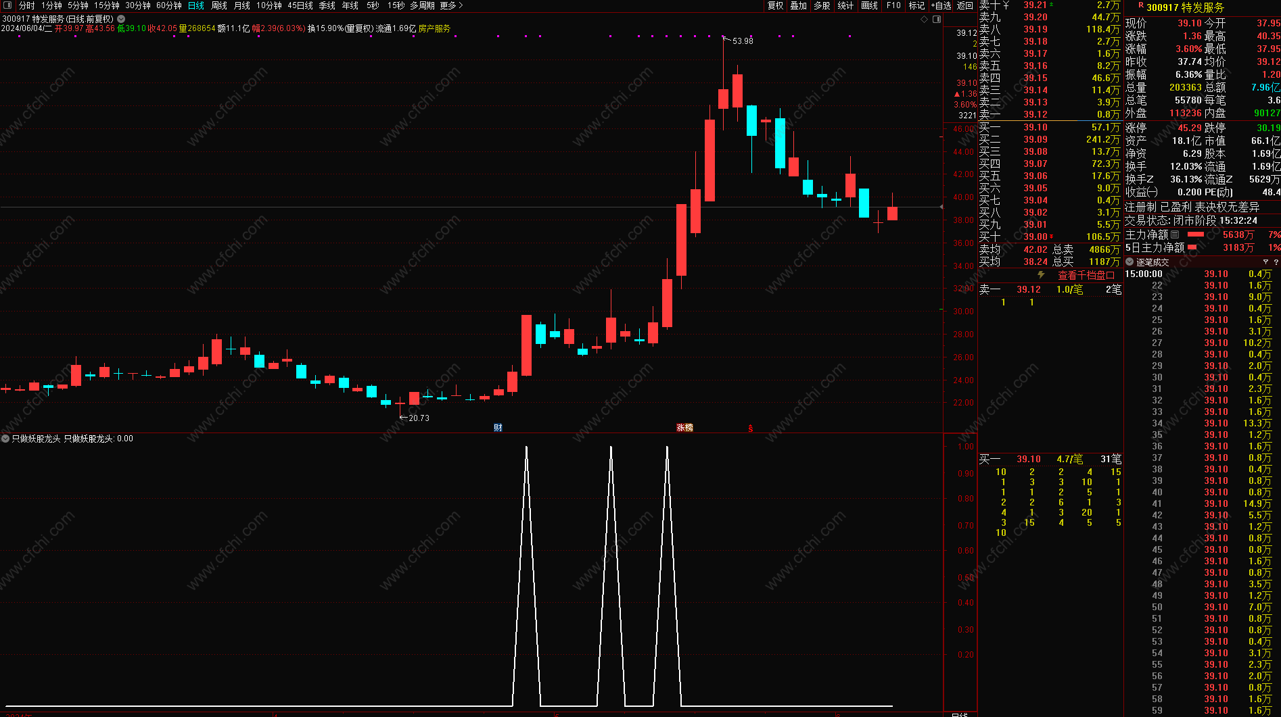
Task: Click the 财 marker on the chart axis
Action: click(x=498, y=428)
